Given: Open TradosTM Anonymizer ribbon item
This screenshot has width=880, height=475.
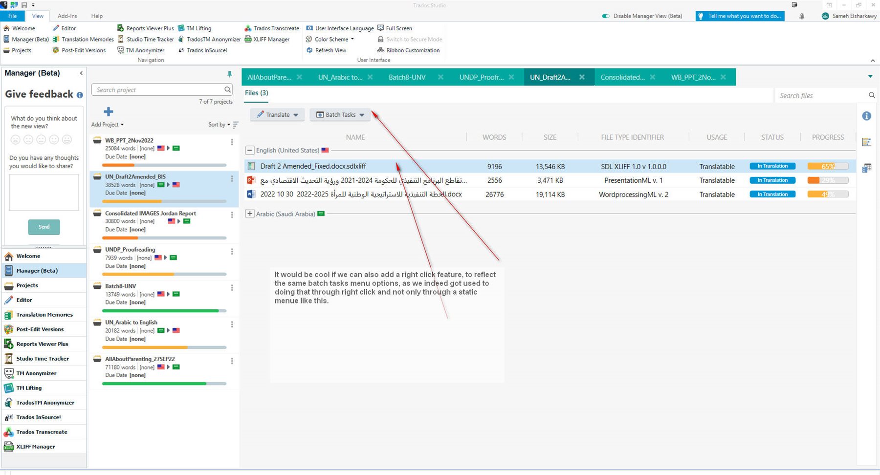Looking at the screenshot, I should click(x=209, y=39).
